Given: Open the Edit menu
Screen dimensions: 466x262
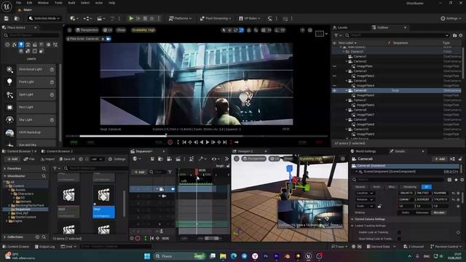Looking at the screenshot, I should 29,3.
